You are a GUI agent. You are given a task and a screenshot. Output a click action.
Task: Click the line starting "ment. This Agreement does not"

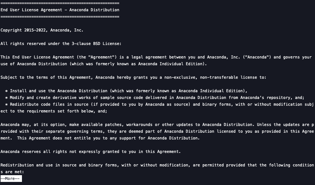(100, 138)
